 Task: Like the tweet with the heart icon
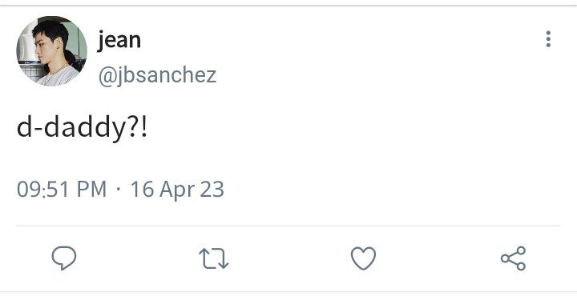point(363,258)
